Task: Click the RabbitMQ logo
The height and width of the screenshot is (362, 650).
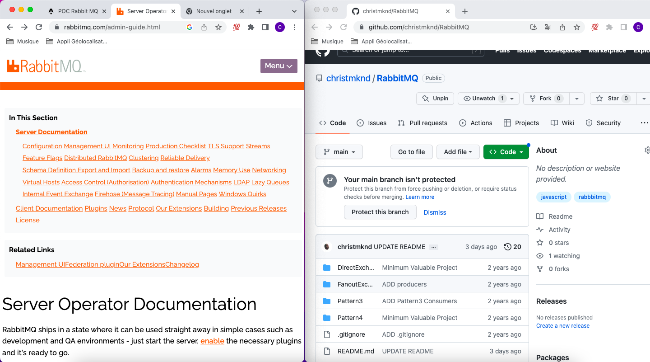Action: tap(46, 66)
